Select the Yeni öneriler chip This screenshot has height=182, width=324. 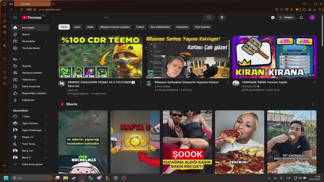(202, 27)
